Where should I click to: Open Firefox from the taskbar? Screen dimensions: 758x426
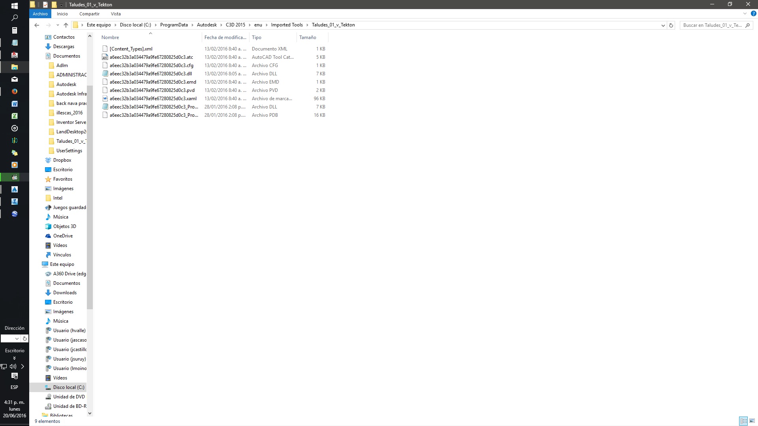pyautogui.click(x=15, y=92)
